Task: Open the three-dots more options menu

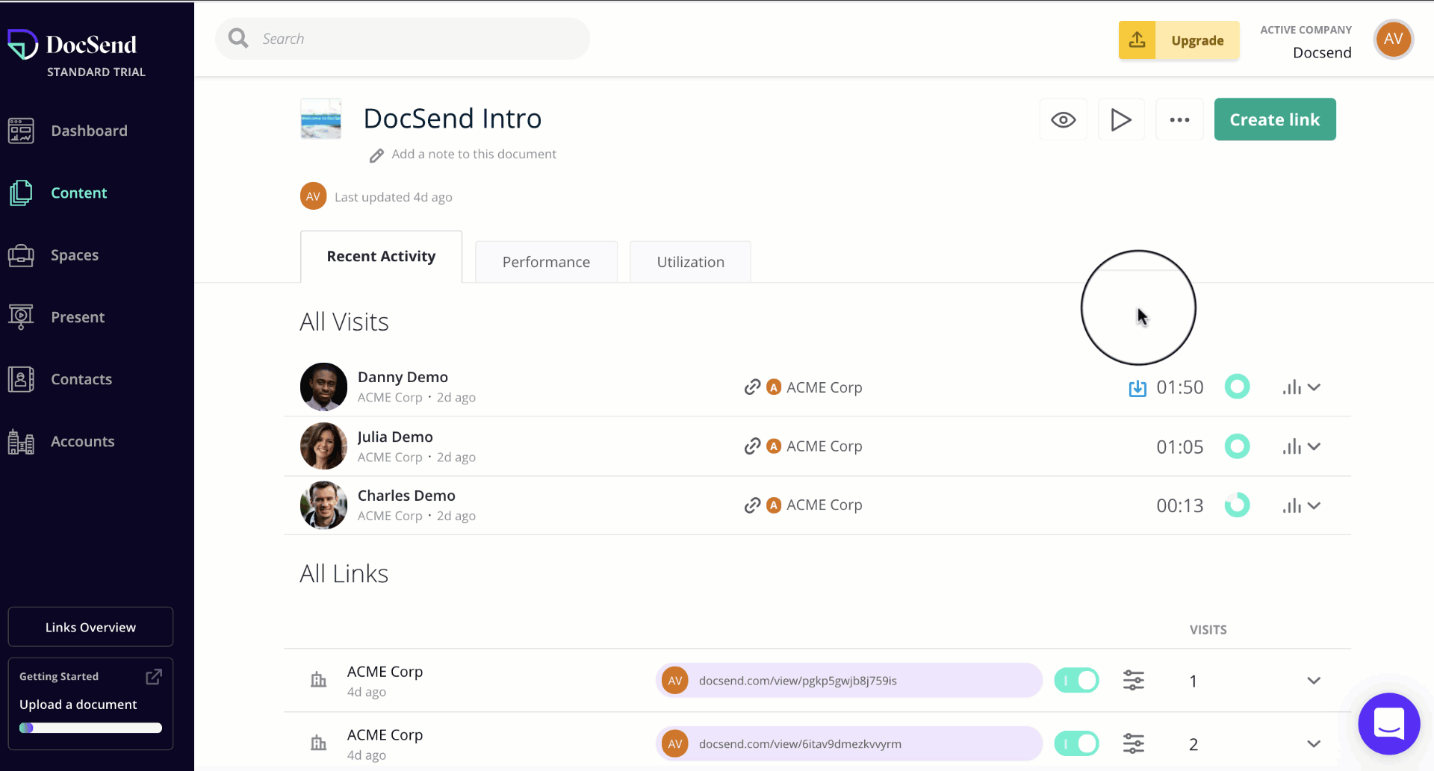Action: (1179, 119)
